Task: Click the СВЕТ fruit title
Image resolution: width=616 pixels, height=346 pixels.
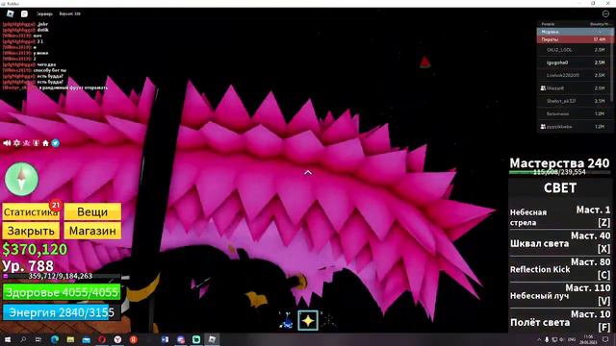Action: point(560,188)
